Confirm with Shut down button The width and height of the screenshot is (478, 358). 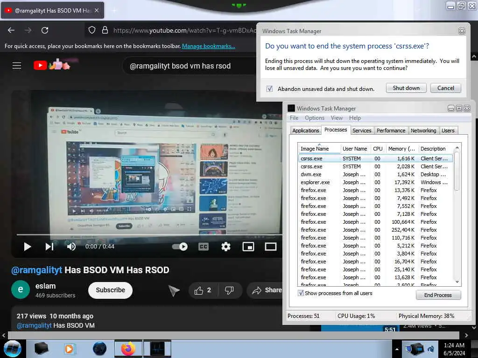[x=406, y=88]
